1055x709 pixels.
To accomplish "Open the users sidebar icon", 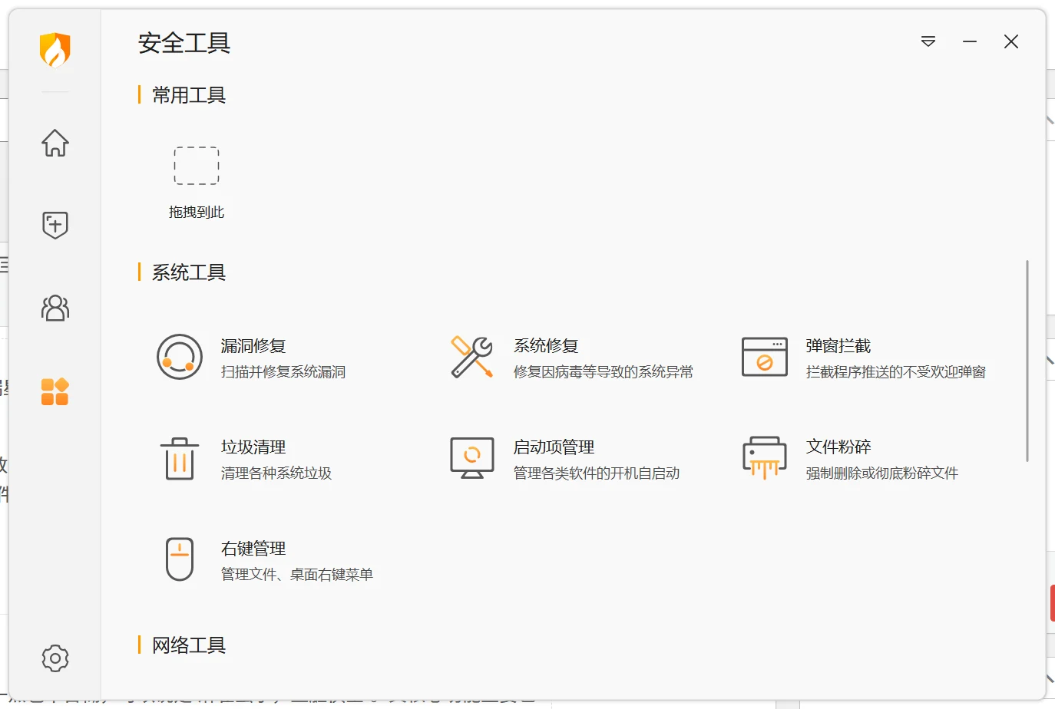I will click(55, 308).
